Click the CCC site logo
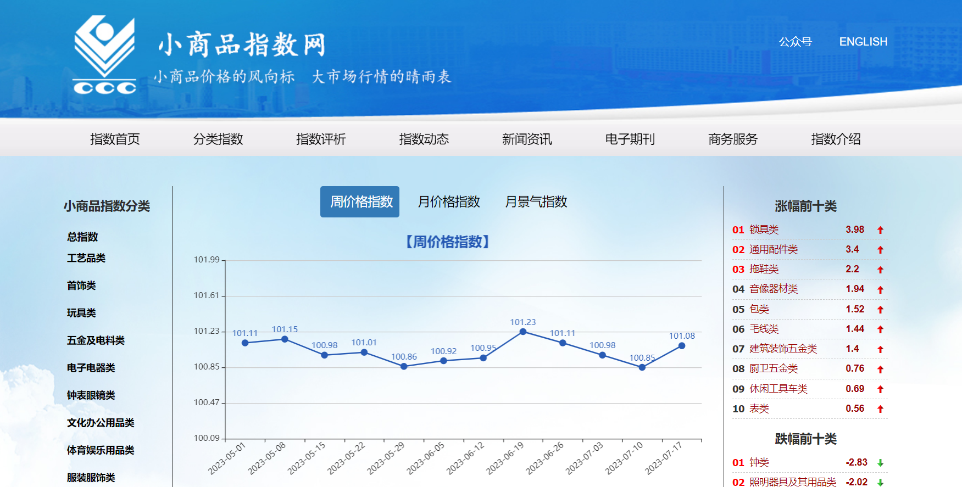 [x=104, y=55]
